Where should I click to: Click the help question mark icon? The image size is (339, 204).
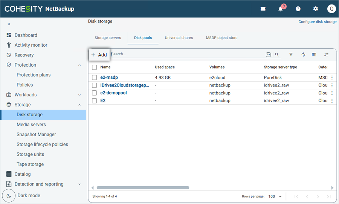(298, 9)
